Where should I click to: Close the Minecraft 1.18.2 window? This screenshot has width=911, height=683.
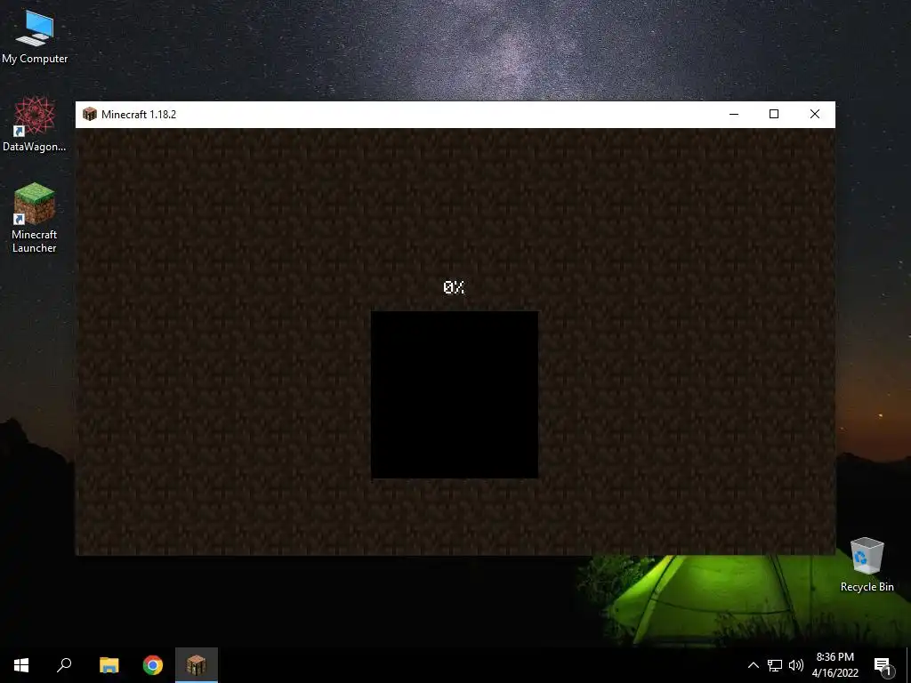(815, 114)
